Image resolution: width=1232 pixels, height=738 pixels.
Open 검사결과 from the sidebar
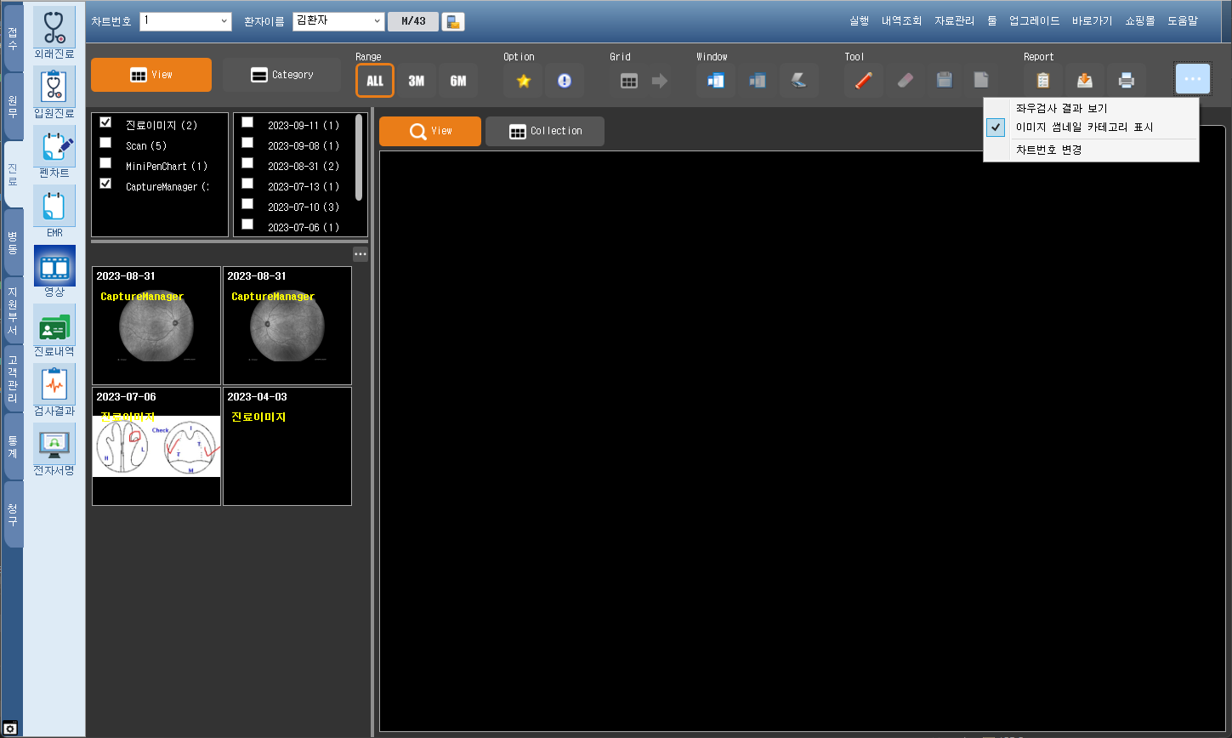(x=54, y=391)
